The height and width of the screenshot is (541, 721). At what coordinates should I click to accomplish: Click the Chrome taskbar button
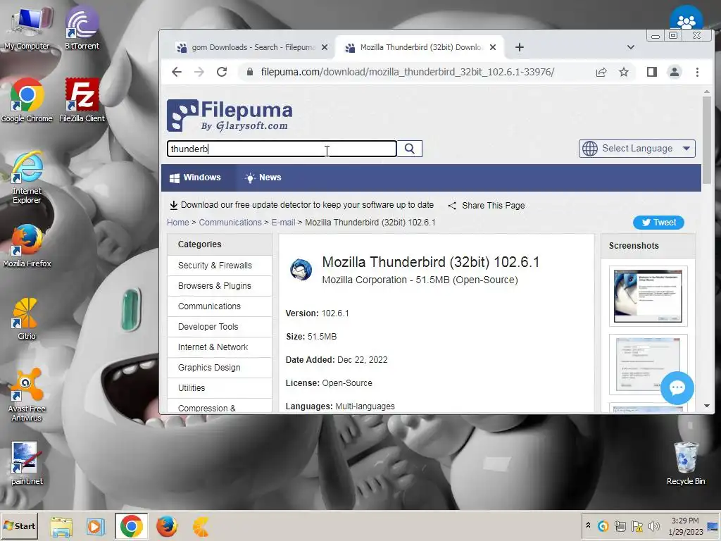click(132, 526)
